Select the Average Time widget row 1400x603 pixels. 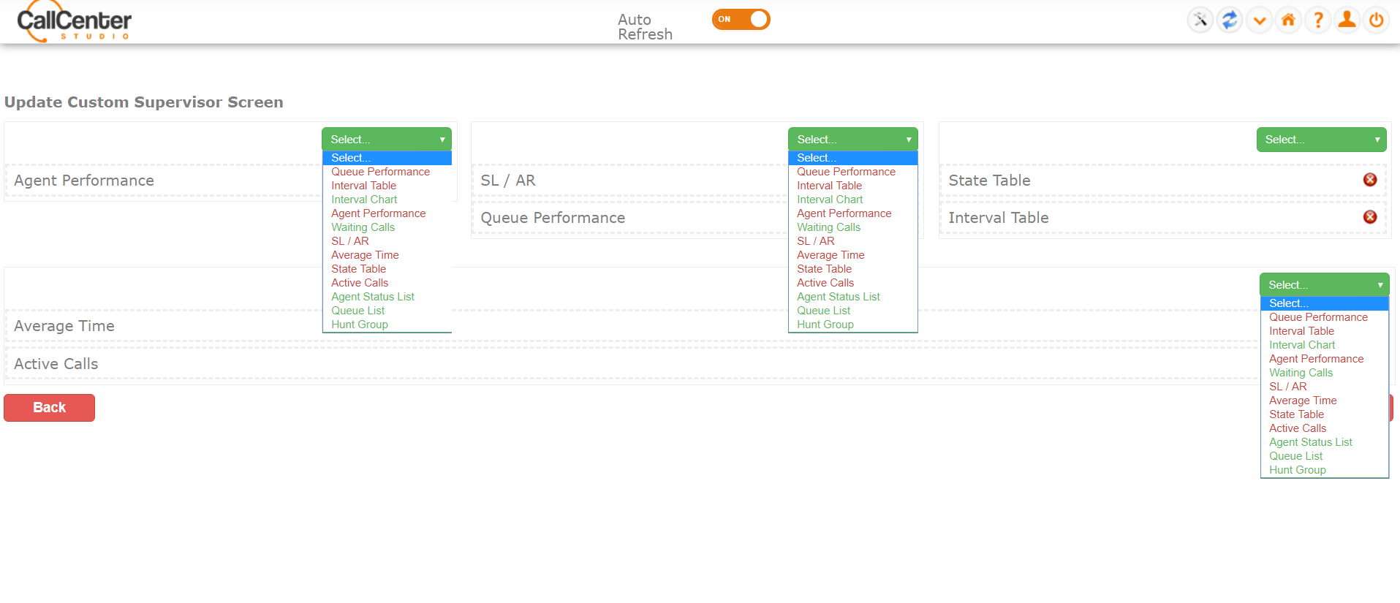[633, 326]
